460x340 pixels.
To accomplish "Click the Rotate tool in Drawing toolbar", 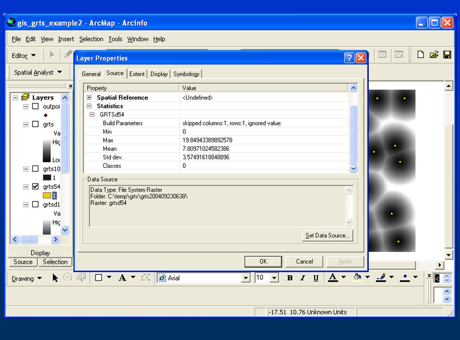I will tap(68, 277).
